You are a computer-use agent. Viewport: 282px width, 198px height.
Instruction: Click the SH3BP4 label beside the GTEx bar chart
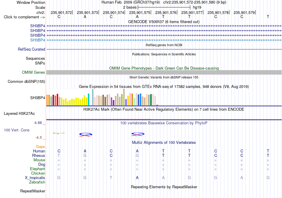[x=38, y=98]
